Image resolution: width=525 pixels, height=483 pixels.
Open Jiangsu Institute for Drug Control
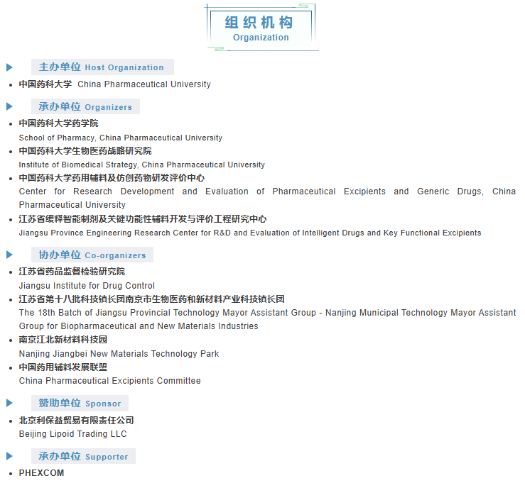pyautogui.click(x=87, y=286)
